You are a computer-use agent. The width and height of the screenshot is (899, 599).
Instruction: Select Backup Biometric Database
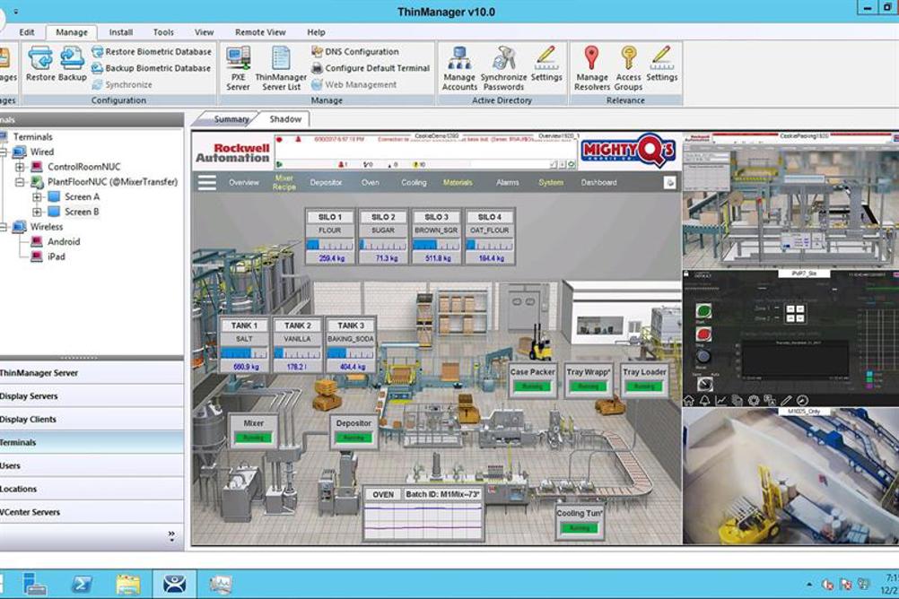[152, 67]
